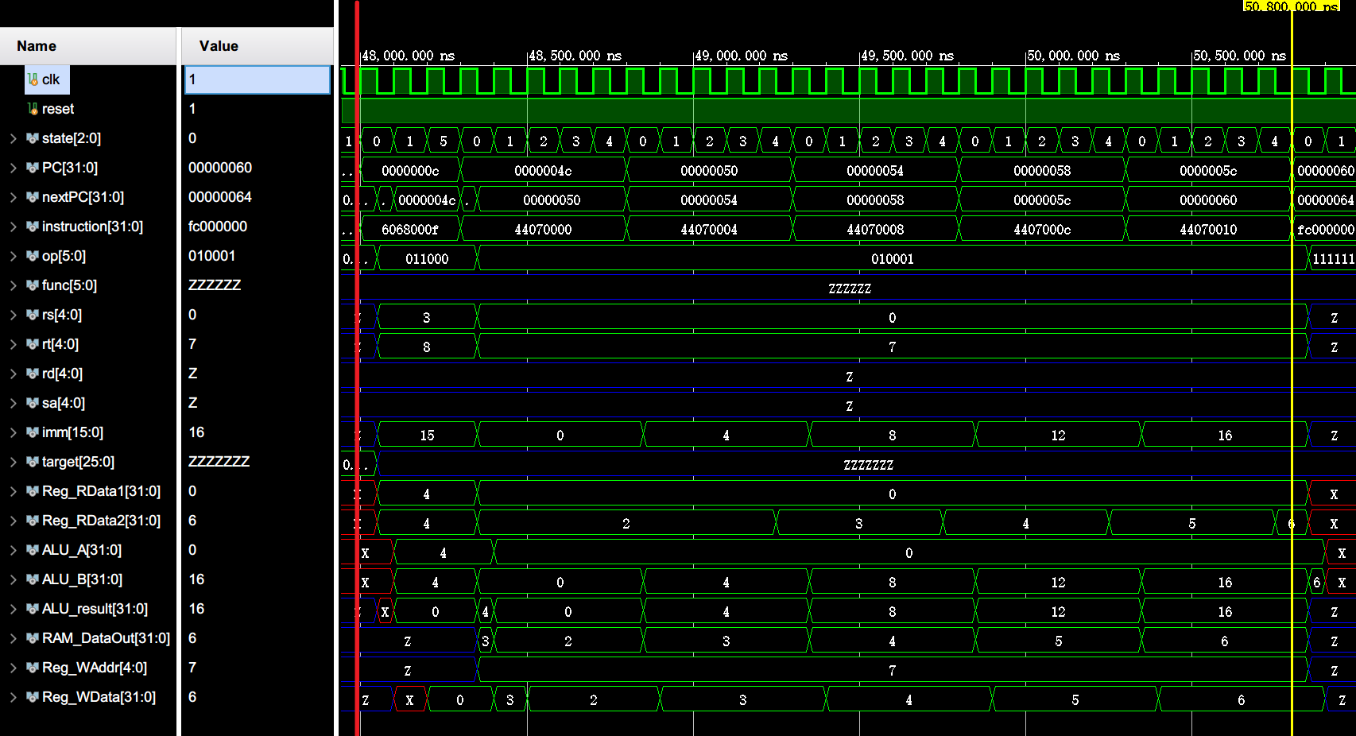Click func value ZZZZZZ
This screenshot has width=1356, height=736.
[215, 285]
